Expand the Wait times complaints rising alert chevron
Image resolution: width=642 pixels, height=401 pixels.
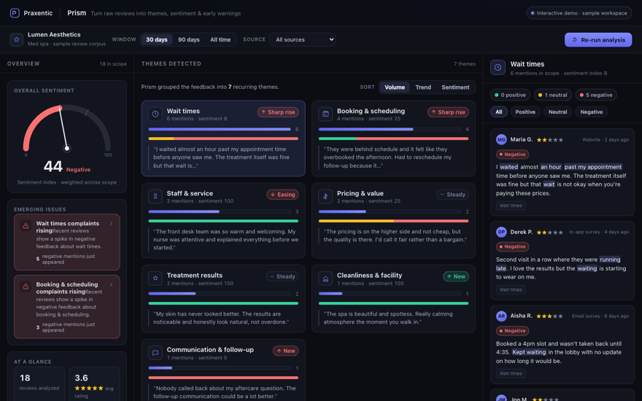111,223
